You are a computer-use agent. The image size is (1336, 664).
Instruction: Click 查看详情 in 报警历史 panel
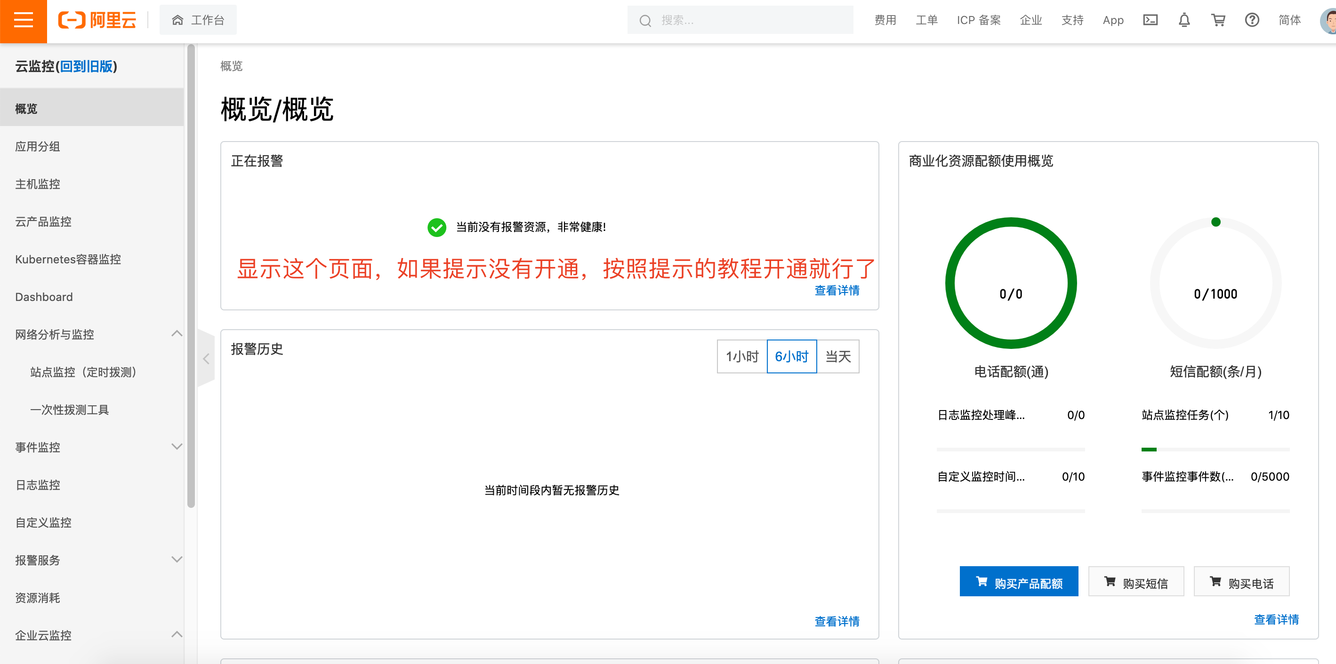click(837, 621)
